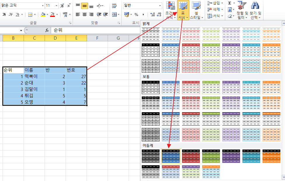The width and height of the screenshot is (285, 181).
Task: Click the AutoSum sigma icon
Action: 230,3
